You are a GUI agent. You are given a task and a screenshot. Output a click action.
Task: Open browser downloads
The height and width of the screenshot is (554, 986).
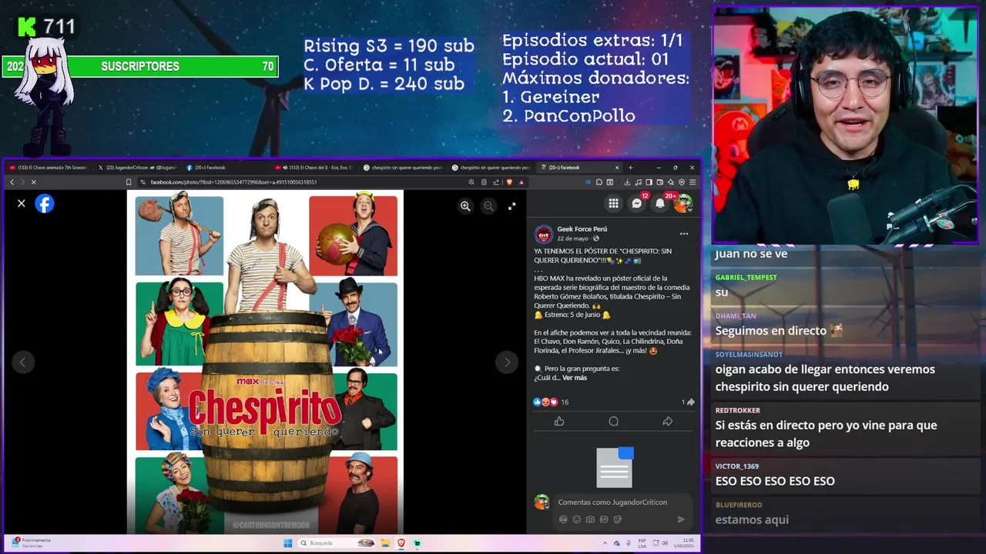tap(627, 182)
